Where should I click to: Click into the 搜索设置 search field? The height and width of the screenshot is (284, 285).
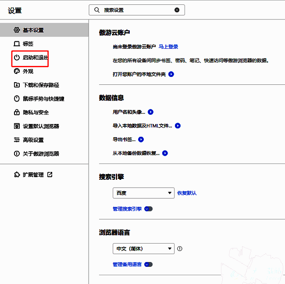coord(136,10)
